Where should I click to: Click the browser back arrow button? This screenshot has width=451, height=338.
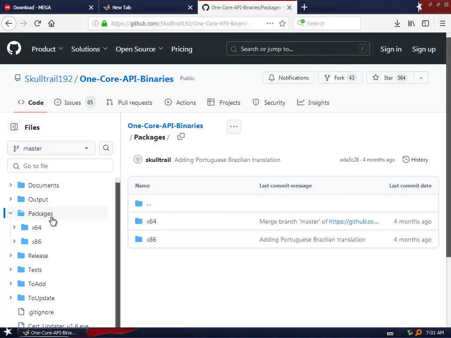pyautogui.click(x=9, y=23)
